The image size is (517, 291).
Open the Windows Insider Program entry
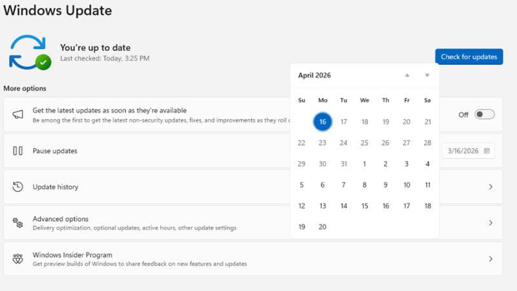[253, 259]
